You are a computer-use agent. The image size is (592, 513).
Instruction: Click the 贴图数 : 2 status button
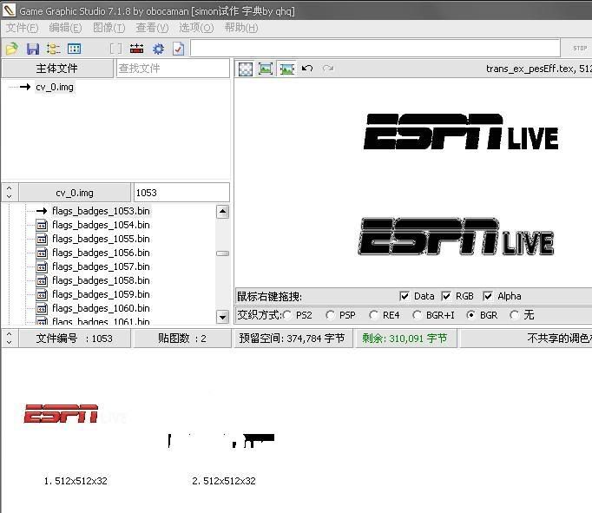click(182, 339)
